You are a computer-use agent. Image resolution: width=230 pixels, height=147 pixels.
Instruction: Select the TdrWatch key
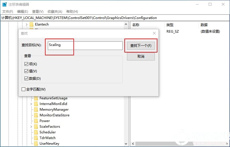tap(48, 138)
